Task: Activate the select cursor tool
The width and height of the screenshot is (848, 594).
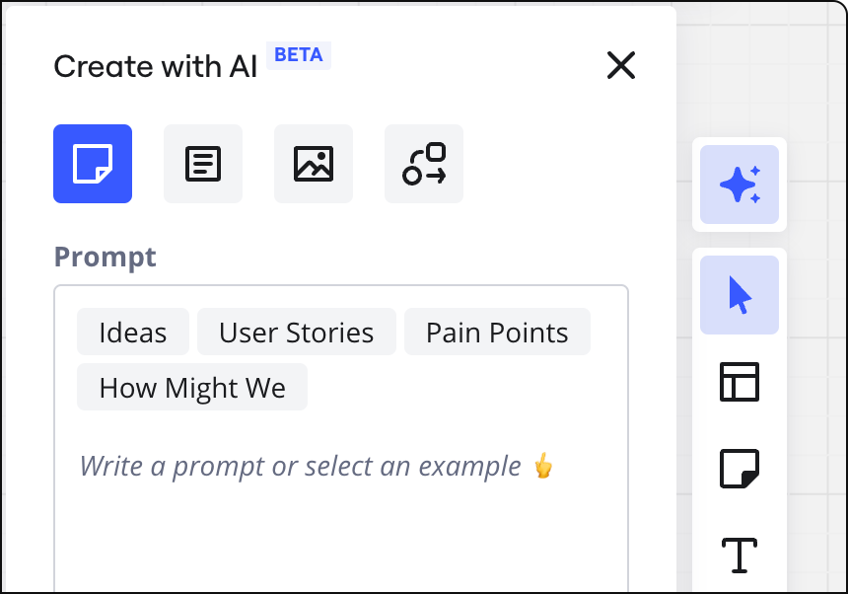Action: (740, 295)
